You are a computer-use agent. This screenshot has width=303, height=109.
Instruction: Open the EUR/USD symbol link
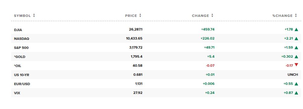tap(22, 84)
